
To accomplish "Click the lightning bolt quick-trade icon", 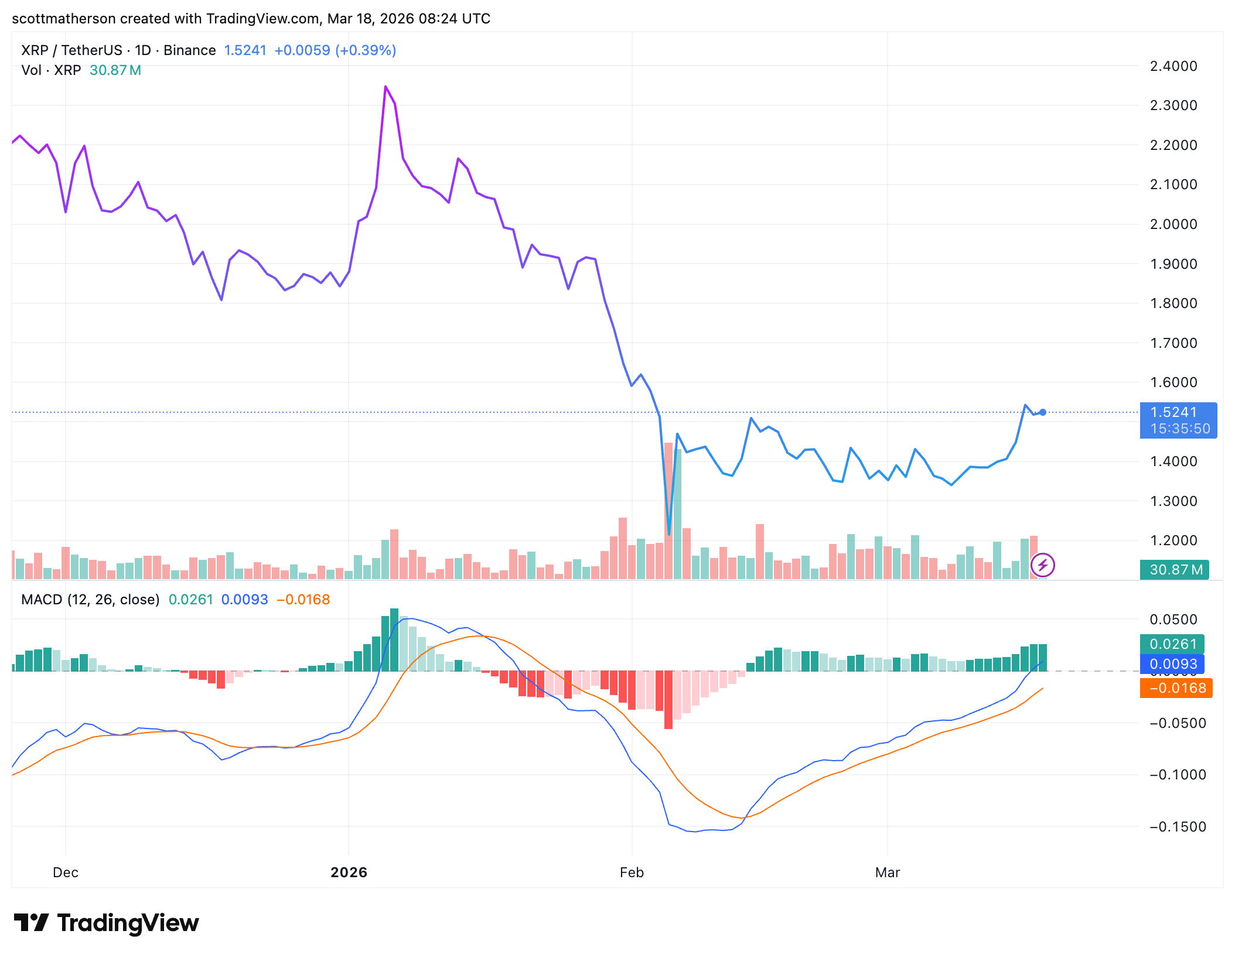I will click(1042, 566).
